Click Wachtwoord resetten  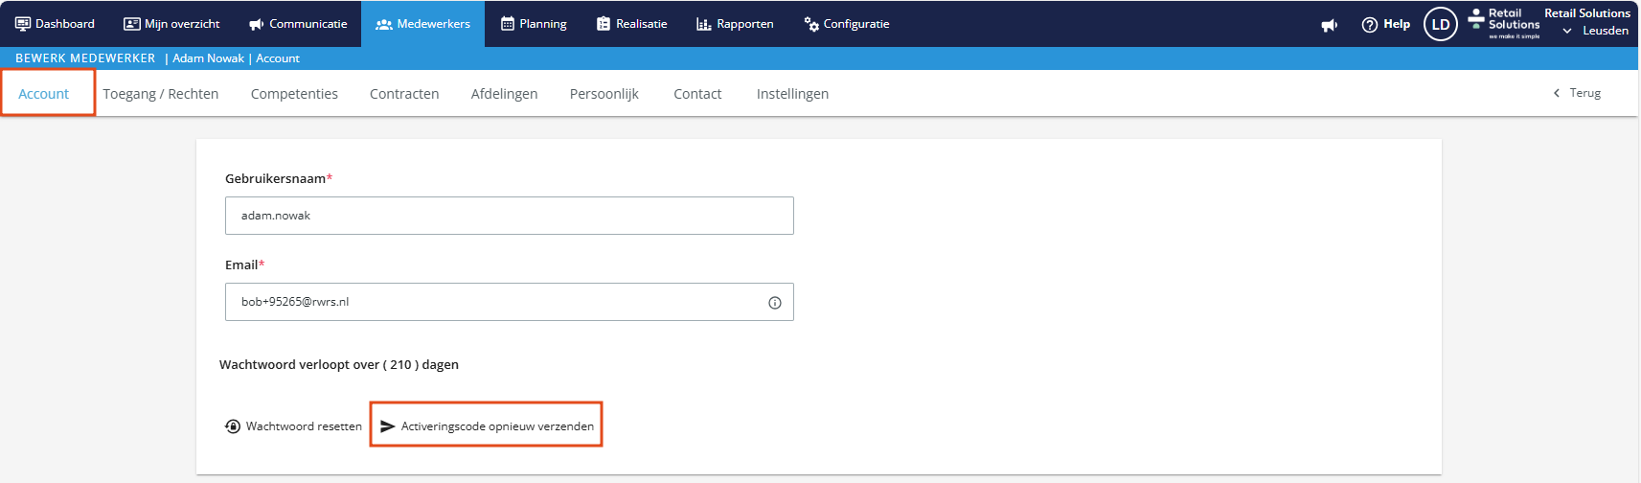pos(294,426)
